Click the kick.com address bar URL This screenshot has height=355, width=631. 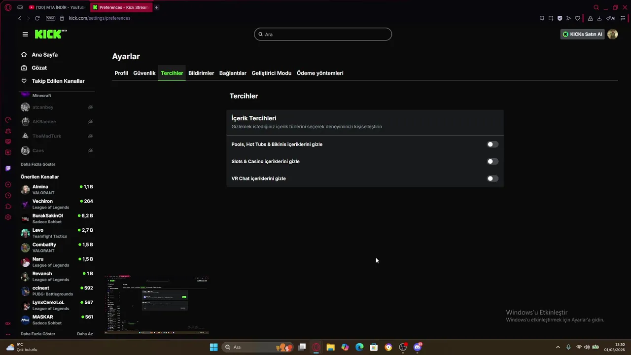coord(100,18)
